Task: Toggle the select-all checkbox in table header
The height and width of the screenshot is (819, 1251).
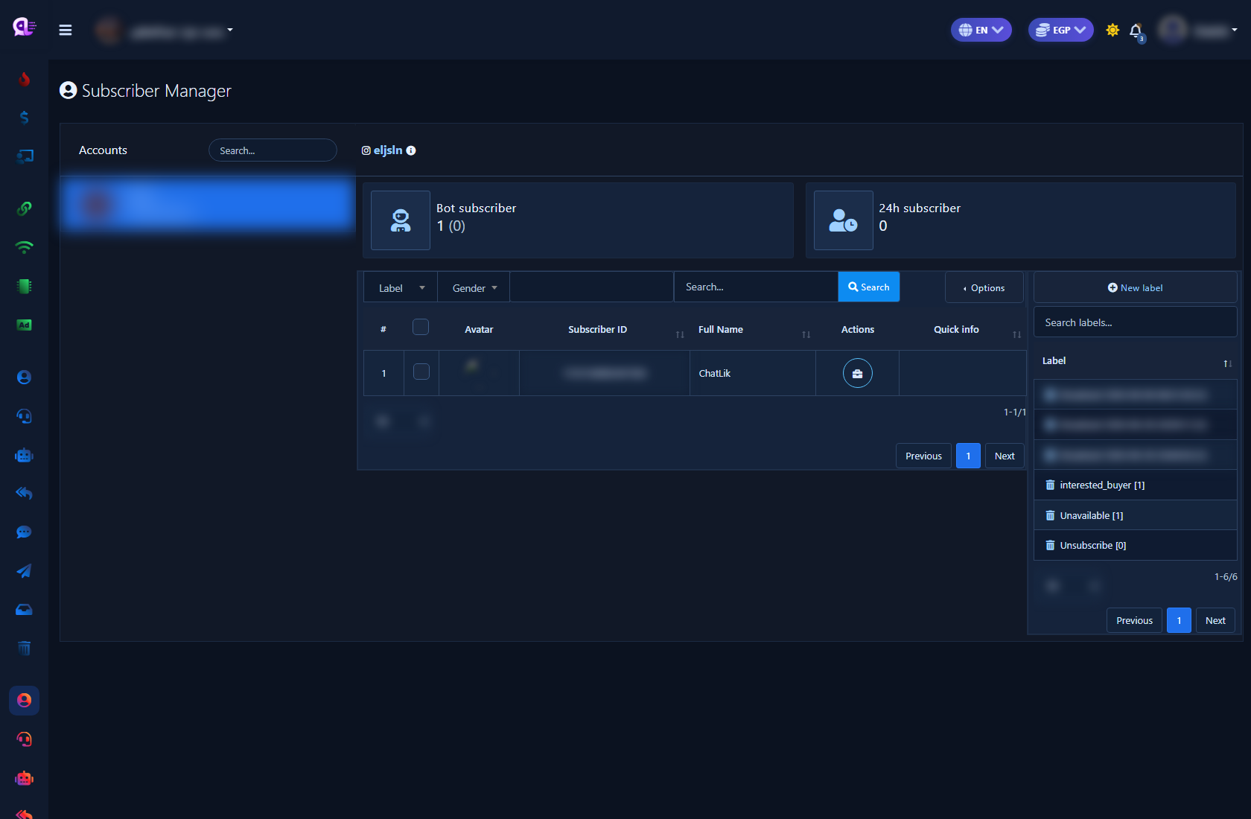Action: click(x=421, y=327)
